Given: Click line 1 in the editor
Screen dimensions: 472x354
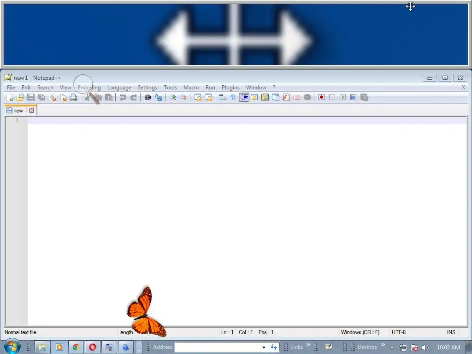Looking at the screenshot, I should pyautogui.click(x=247, y=120).
